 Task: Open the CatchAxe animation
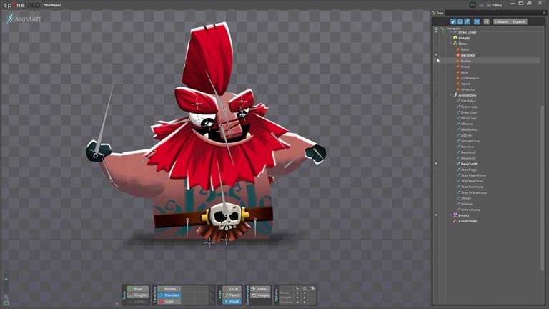click(x=468, y=101)
